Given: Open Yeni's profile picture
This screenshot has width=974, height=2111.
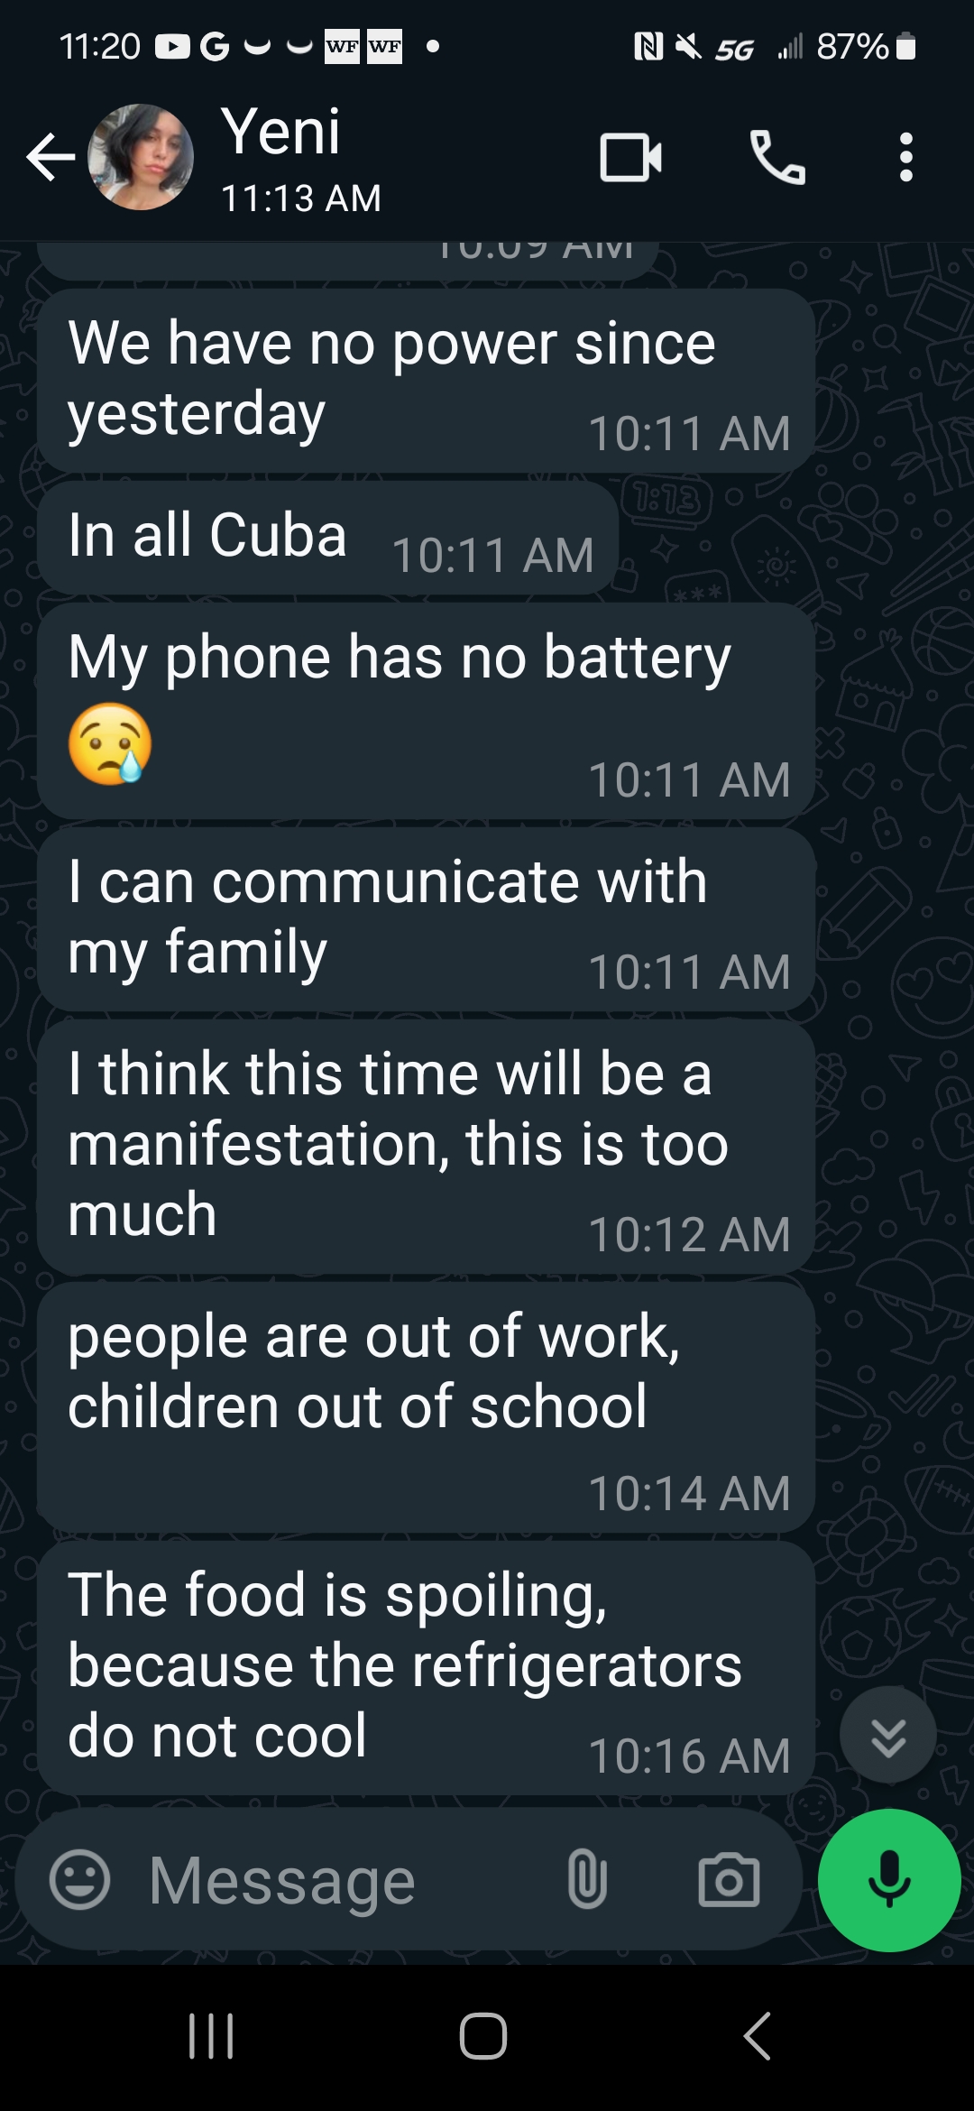Looking at the screenshot, I should click(x=141, y=157).
